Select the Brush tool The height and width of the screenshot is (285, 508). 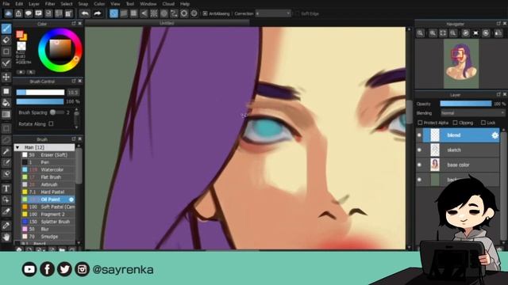[6, 28]
